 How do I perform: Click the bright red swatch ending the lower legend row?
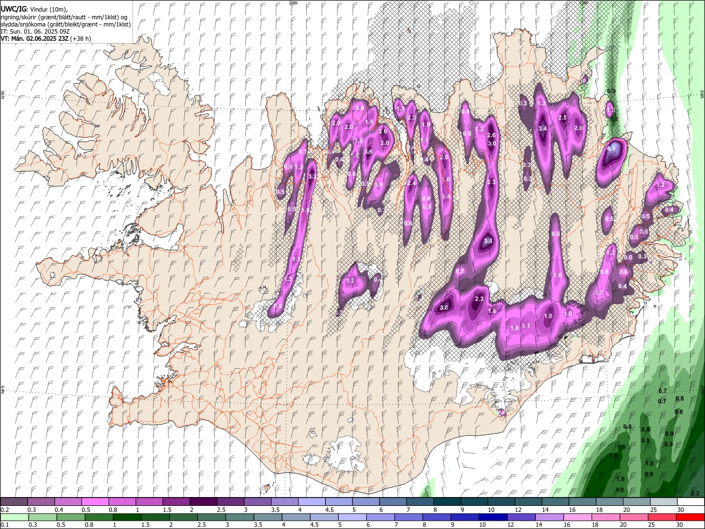coord(690,517)
